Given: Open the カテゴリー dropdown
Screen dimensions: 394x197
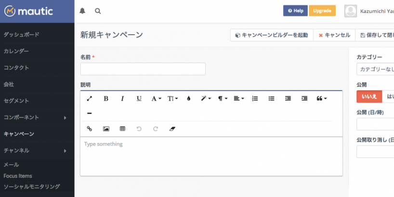Looking at the screenshot, I should [375, 69].
